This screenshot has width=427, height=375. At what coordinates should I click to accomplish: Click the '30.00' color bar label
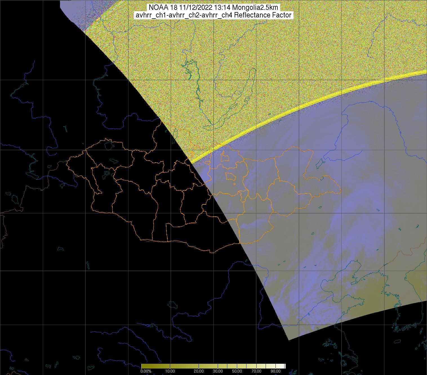click(218, 371)
